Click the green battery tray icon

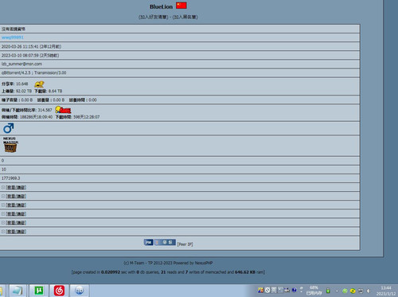click(328, 291)
